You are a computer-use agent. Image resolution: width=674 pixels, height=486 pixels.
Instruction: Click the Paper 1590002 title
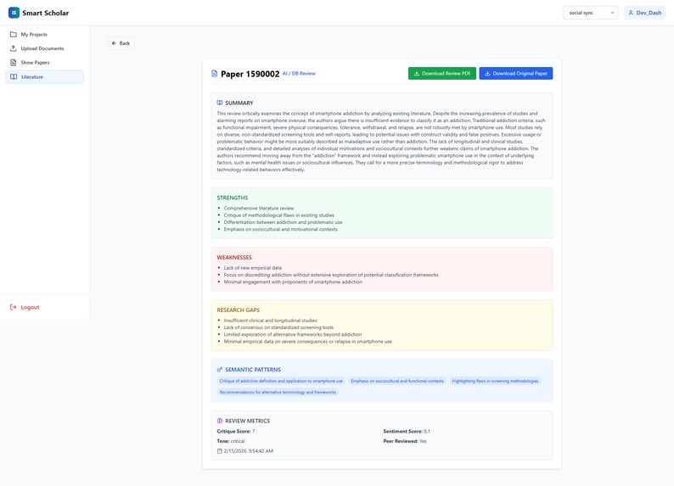pyautogui.click(x=250, y=75)
